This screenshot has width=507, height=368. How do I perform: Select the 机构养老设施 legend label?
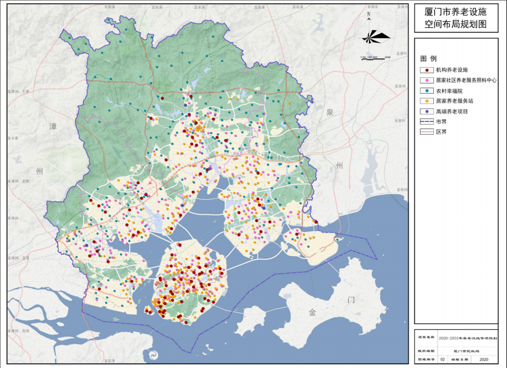pos(452,70)
